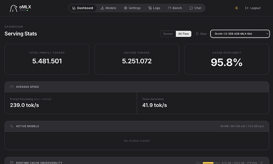Screen dimensions: 273x164
Task: Click the Cached Tokens value 5.251.072
Action: [137, 61]
